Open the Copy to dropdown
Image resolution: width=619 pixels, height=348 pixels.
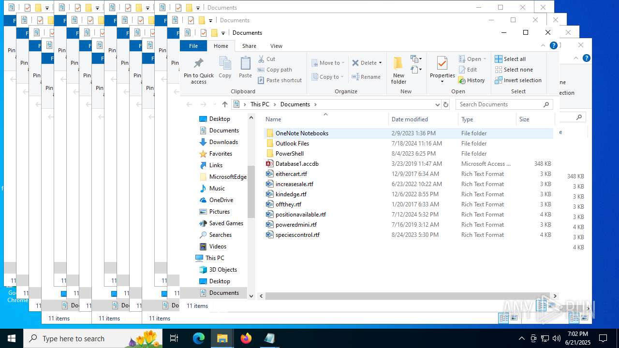pos(328,77)
